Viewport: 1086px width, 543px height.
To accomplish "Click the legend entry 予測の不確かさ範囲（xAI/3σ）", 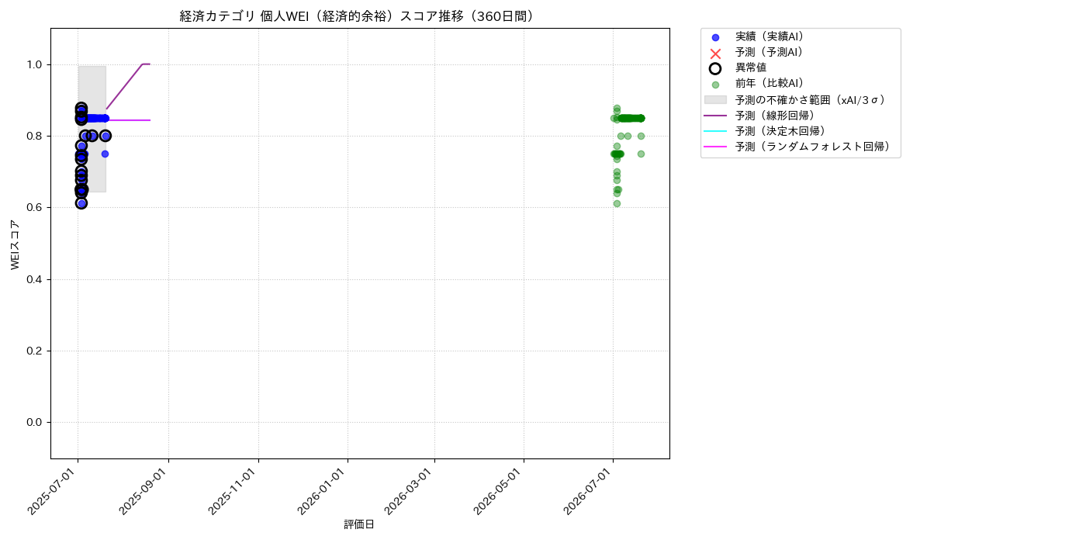I will pos(811,99).
